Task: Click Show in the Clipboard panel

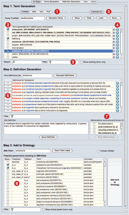Action: 77,18
